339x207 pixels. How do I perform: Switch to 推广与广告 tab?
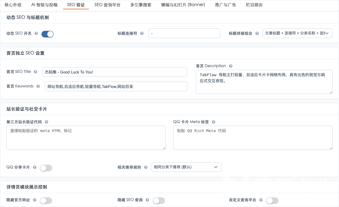pos(225,5)
